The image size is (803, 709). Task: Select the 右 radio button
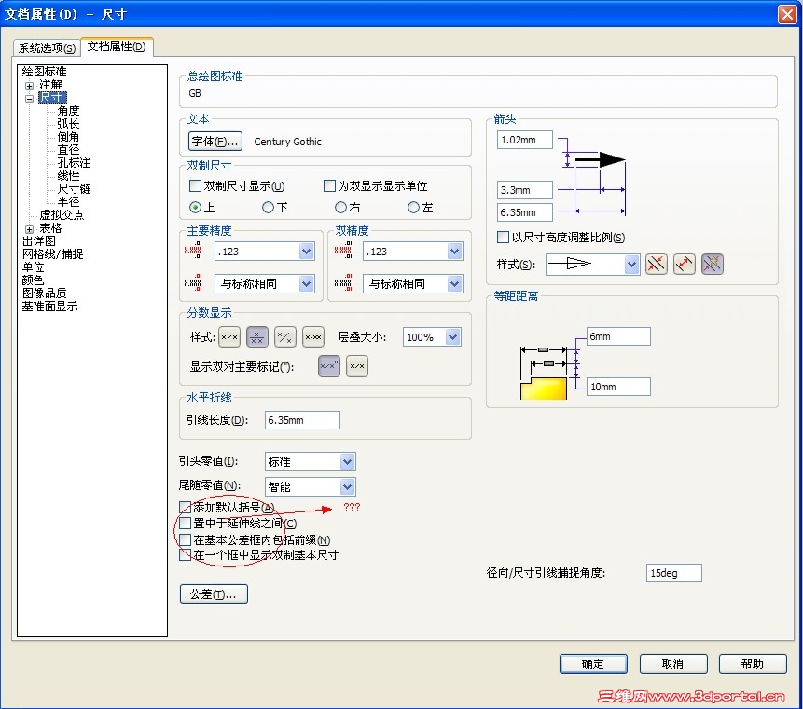pyautogui.click(x=340, y=207)
